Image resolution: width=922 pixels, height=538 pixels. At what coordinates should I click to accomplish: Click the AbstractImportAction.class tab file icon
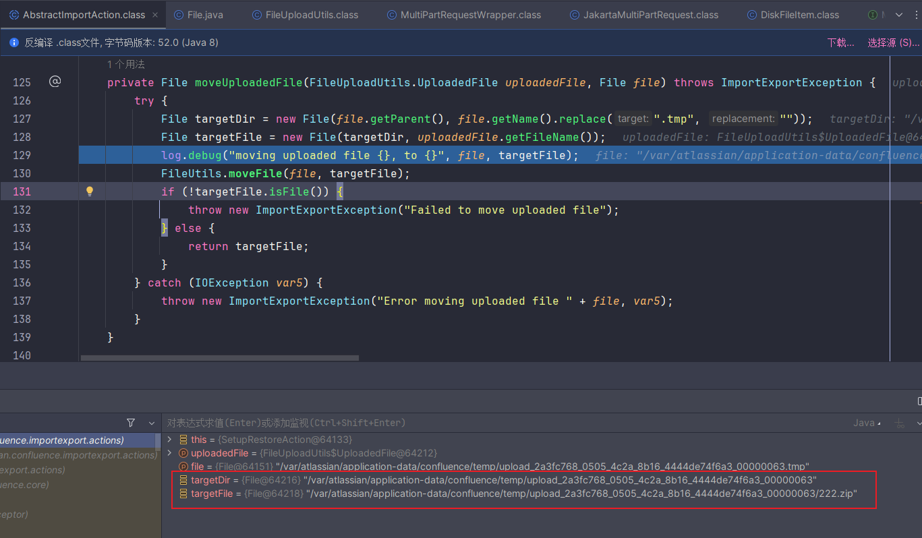tap(14, 14)
